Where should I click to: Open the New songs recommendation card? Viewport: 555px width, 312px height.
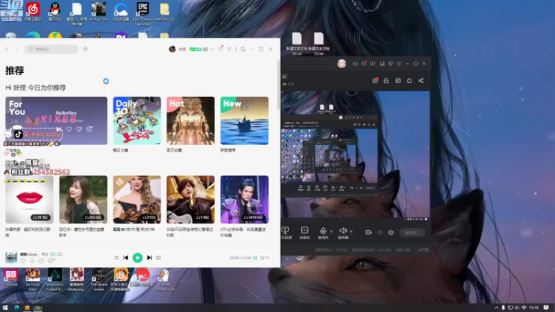[x=245, y=121]
